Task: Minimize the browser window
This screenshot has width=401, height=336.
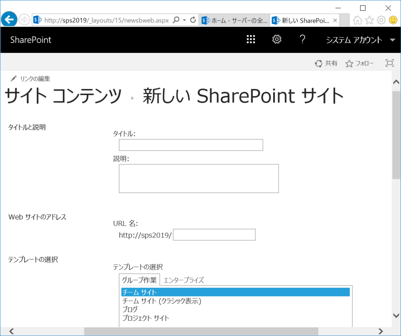Action: tap(338, 8)
